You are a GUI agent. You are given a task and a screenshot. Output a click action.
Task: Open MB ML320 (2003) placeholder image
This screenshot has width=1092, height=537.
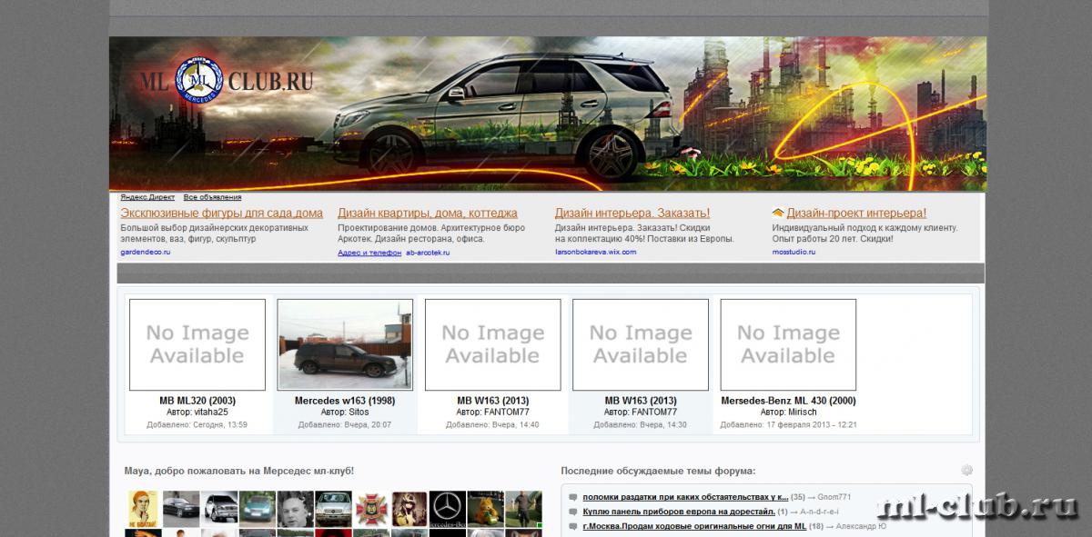tap(197, 344)
